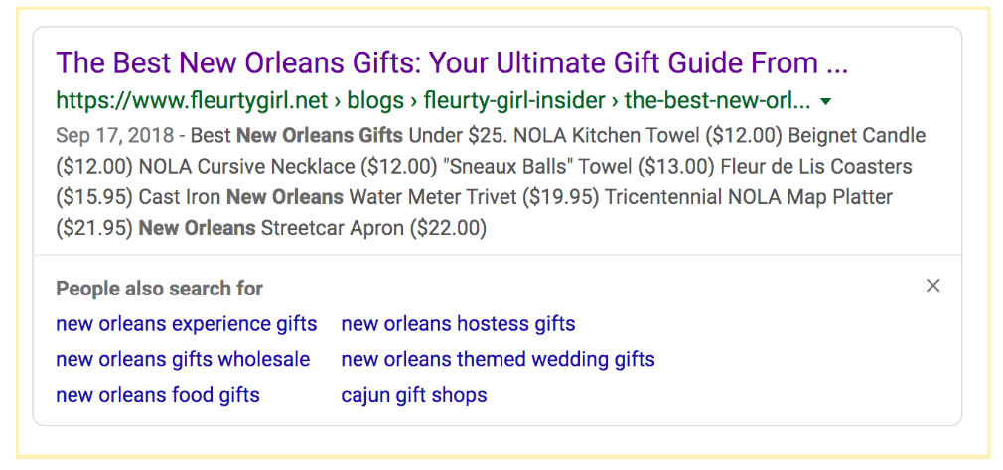Open 'The Best New Orleans Gifts' result title

(452, 63)
